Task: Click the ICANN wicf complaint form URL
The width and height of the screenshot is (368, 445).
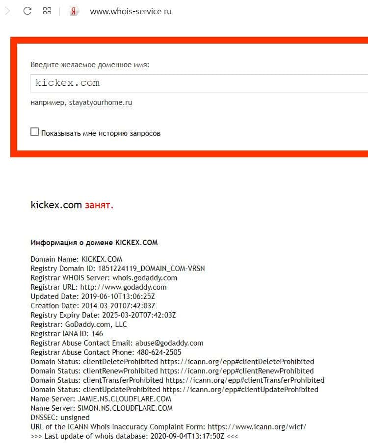Action: 257,427
